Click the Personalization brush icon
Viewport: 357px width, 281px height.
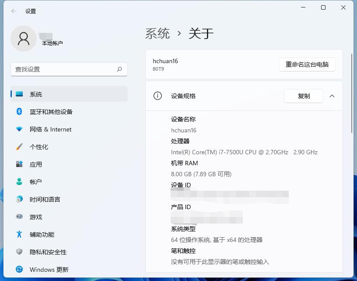tap(18, 147)
